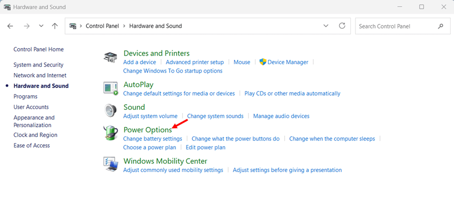454x207 pixels.
Task: Click the Windows Mobility Center icon
Action: [111, 165]
